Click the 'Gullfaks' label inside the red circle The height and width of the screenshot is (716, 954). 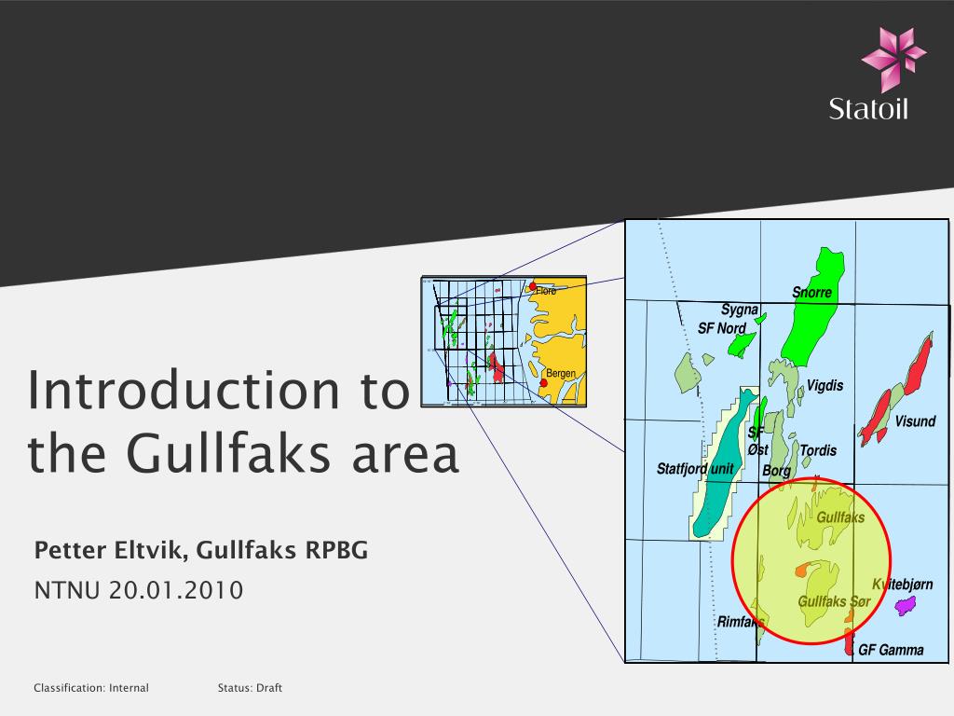[x=840, y=517]
